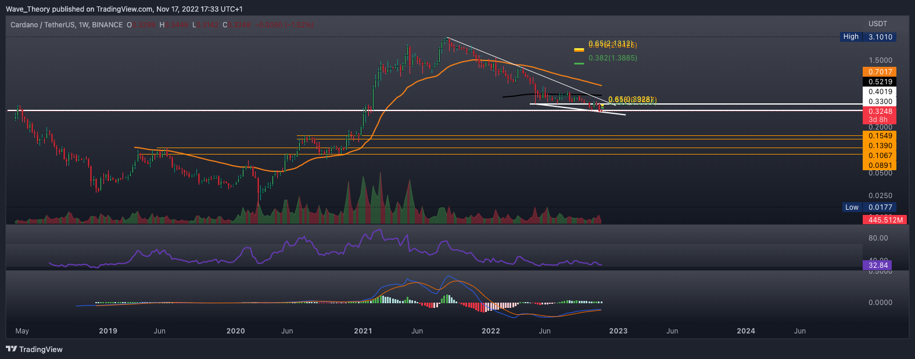Select the 2023 label on the time axis
Screen dimensions: 915x359
point(618,331)
